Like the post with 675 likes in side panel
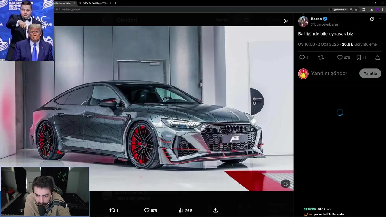The width and height of the screenshot is (386, 217). pos(343,58)
